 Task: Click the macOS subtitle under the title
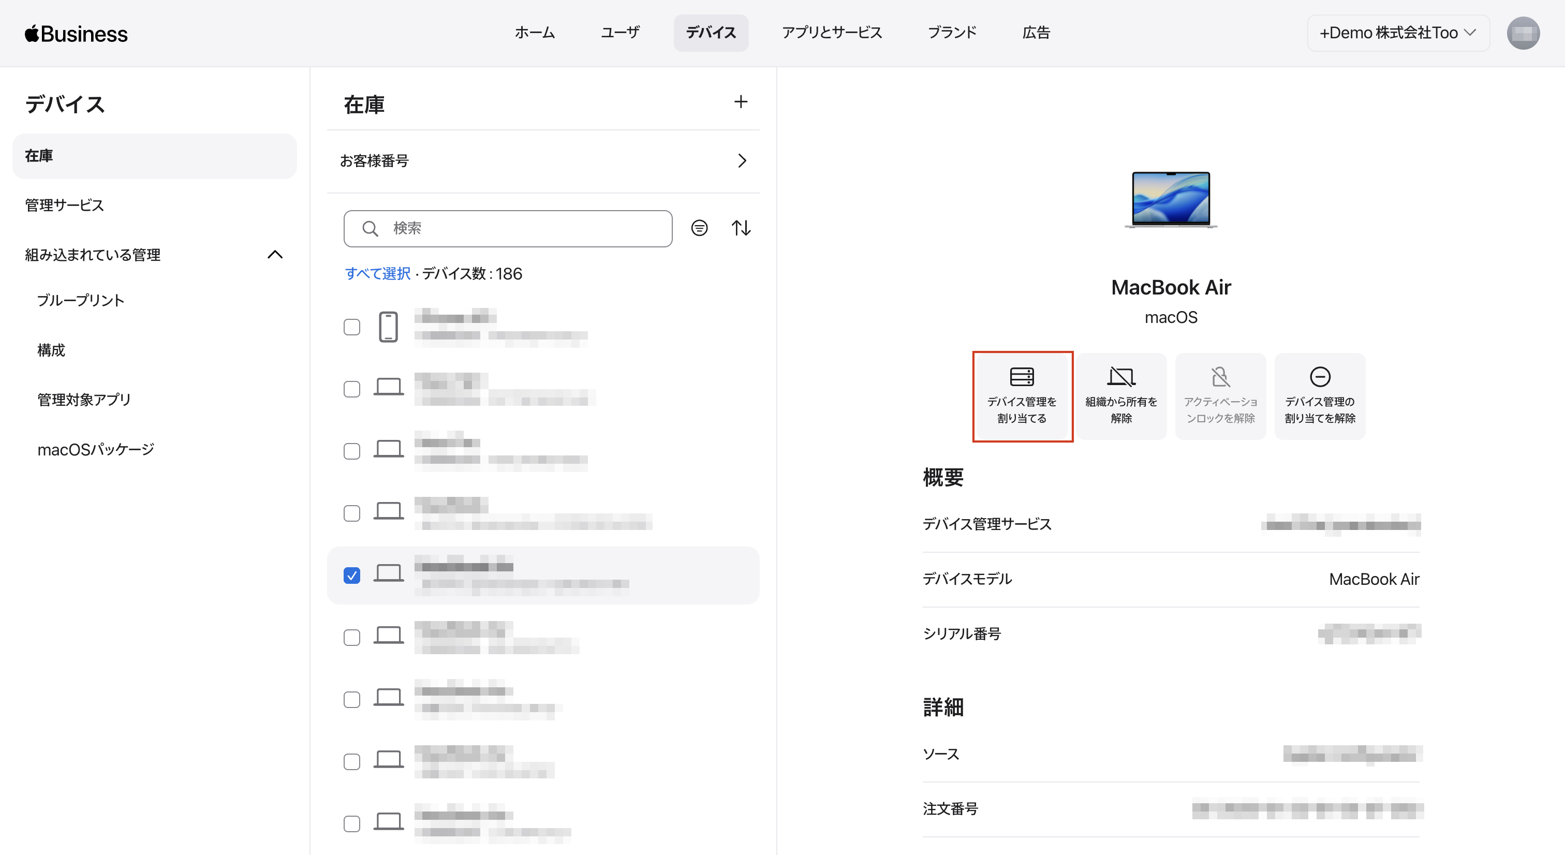pyautogui.click(x=1171, y=318)
